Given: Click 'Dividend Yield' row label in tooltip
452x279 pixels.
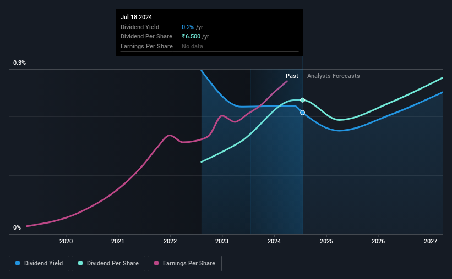Looking at the screenshot, I should click(140, 27).
